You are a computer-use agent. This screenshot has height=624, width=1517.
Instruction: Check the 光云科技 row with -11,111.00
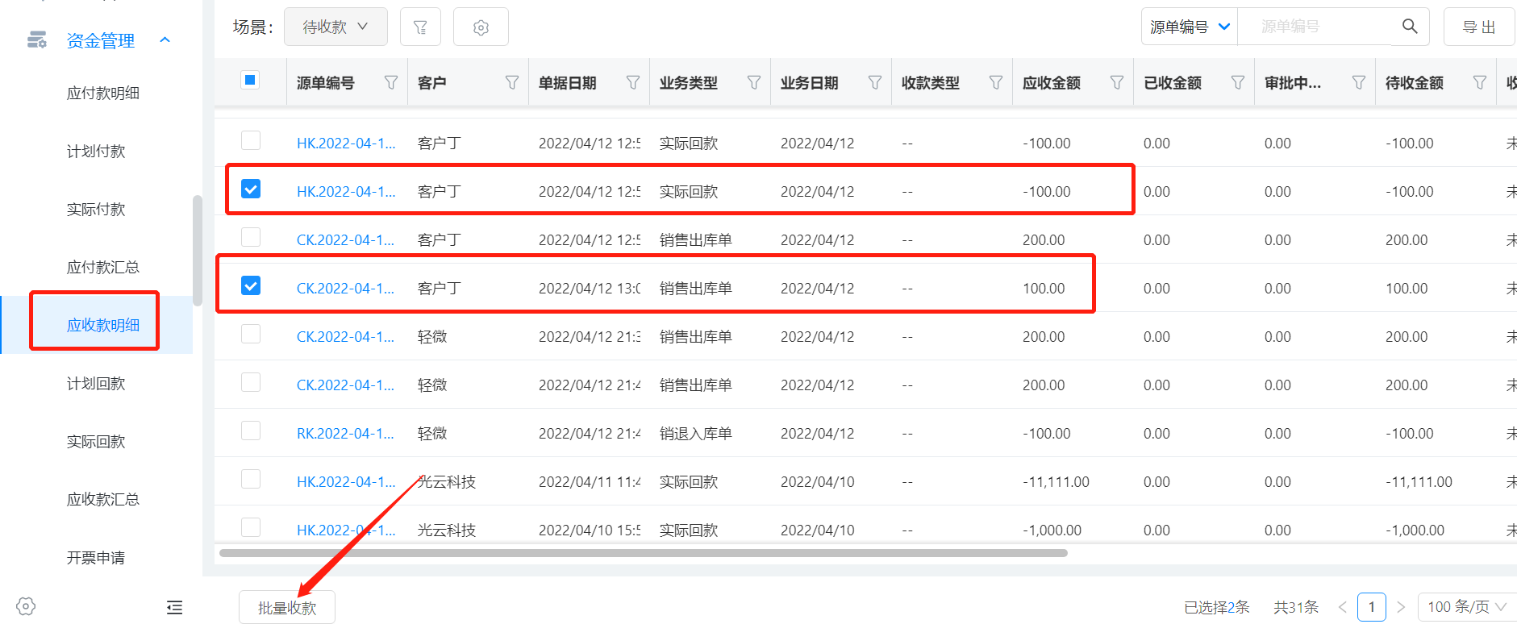coord(251,479)
